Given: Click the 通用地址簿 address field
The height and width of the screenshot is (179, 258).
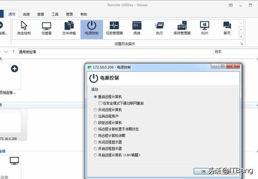Looking at the screenshot, I should coord(115,52).
